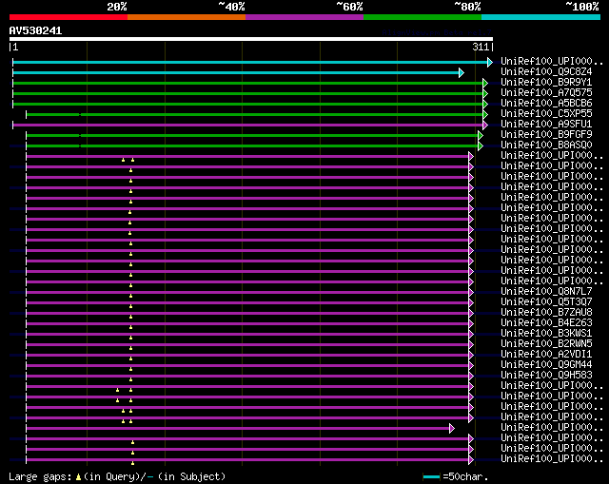
Task: Click the green ~80% identity legend segment
Action: [422, 17]
